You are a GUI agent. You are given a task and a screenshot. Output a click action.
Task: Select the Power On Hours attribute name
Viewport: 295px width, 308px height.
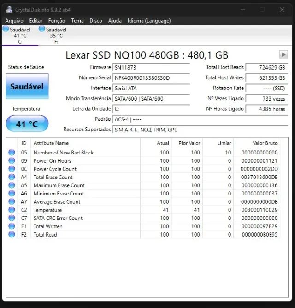point(53,160)
